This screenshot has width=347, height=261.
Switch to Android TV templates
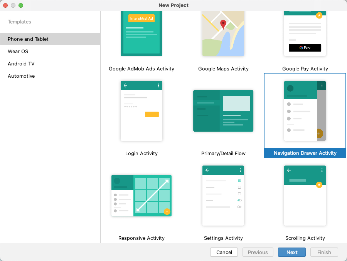click(50, 64)
